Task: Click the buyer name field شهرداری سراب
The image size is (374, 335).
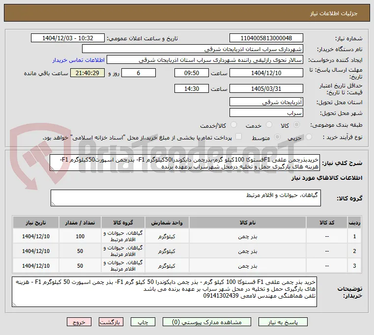Action: pyautogui.click(x=193, y=49)
